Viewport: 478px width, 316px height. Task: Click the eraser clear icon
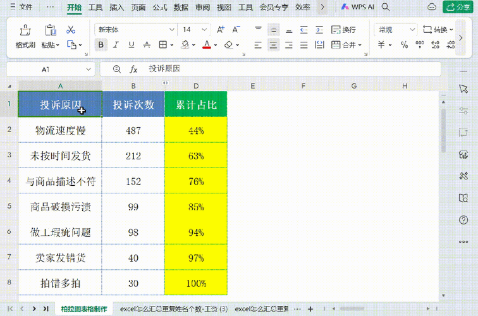point(228,45)
